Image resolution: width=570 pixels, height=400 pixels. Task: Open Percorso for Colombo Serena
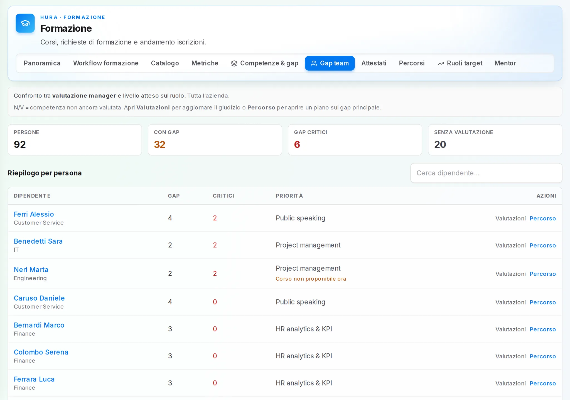pyautogui.click(x=542, y=356)
